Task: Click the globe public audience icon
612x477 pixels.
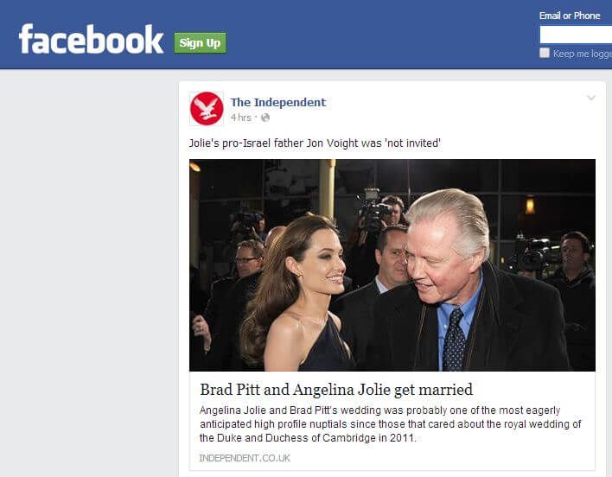Action: pos(265,118)
